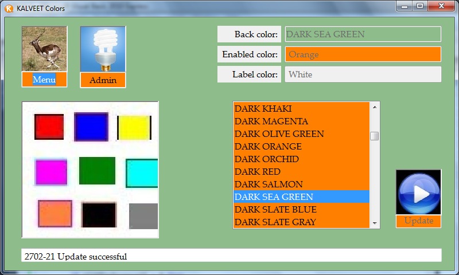Image resolution: width=459 pixels, height=275 pixels.
Task: Click the Label color field showing White
Action: [363, 74]
